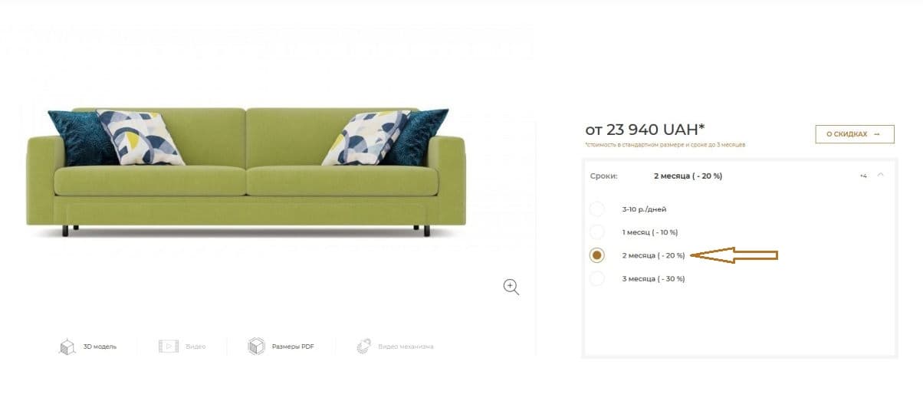Click the Видео механизма mechanism icon

(x=364, y=347)
